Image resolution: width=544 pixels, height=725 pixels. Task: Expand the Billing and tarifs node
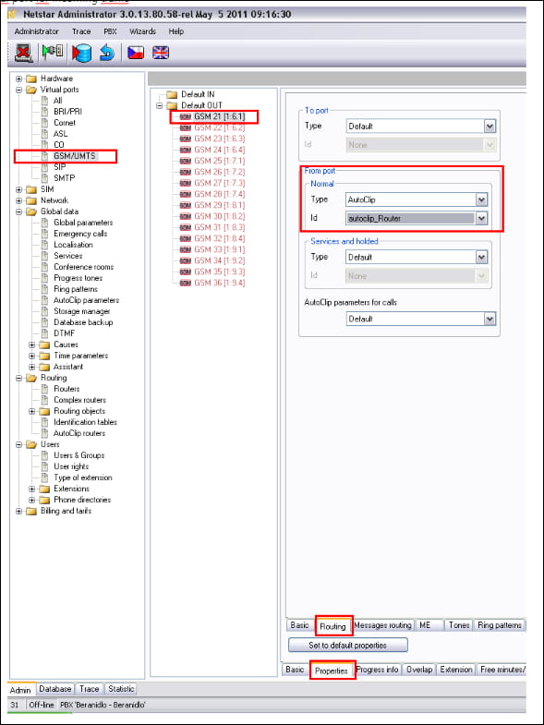coord(19,512)
